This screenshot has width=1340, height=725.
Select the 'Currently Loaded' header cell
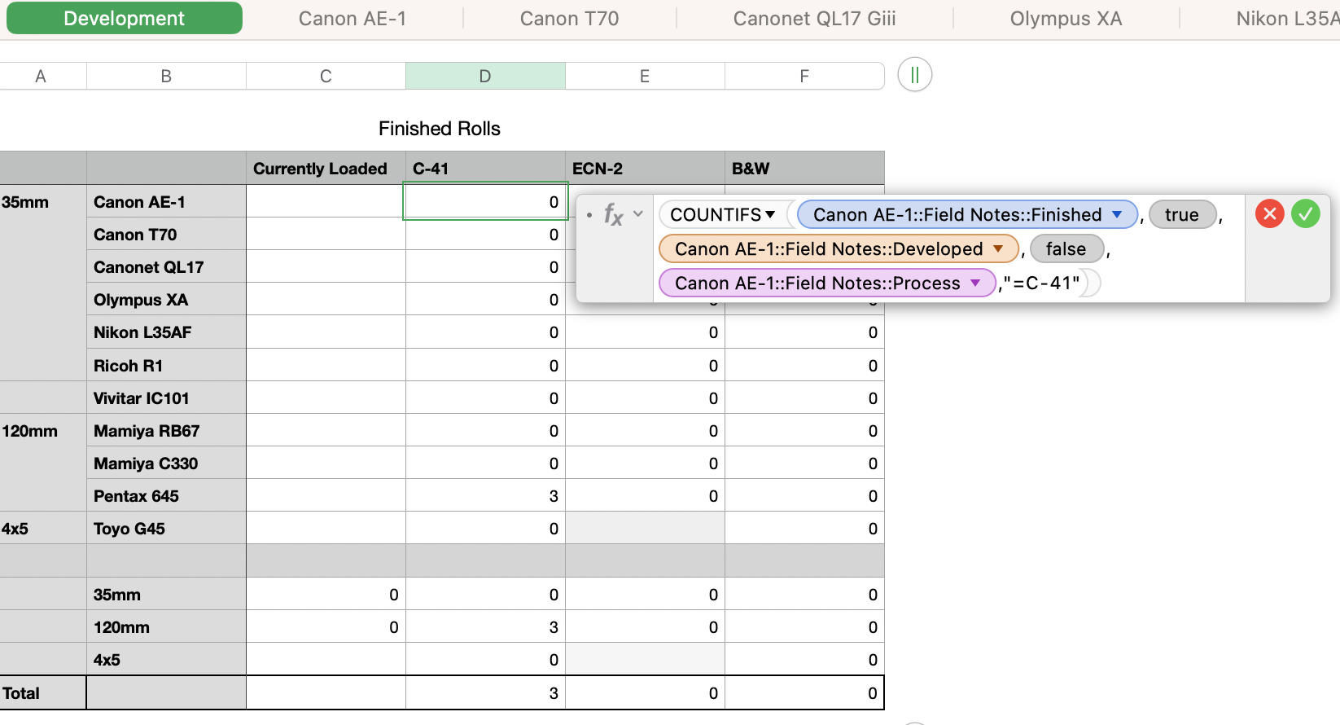[x=326, y=168]
